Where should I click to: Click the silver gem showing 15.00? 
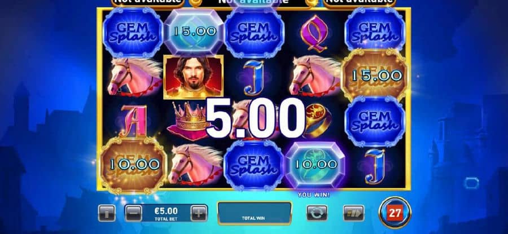tap(194, 32)
